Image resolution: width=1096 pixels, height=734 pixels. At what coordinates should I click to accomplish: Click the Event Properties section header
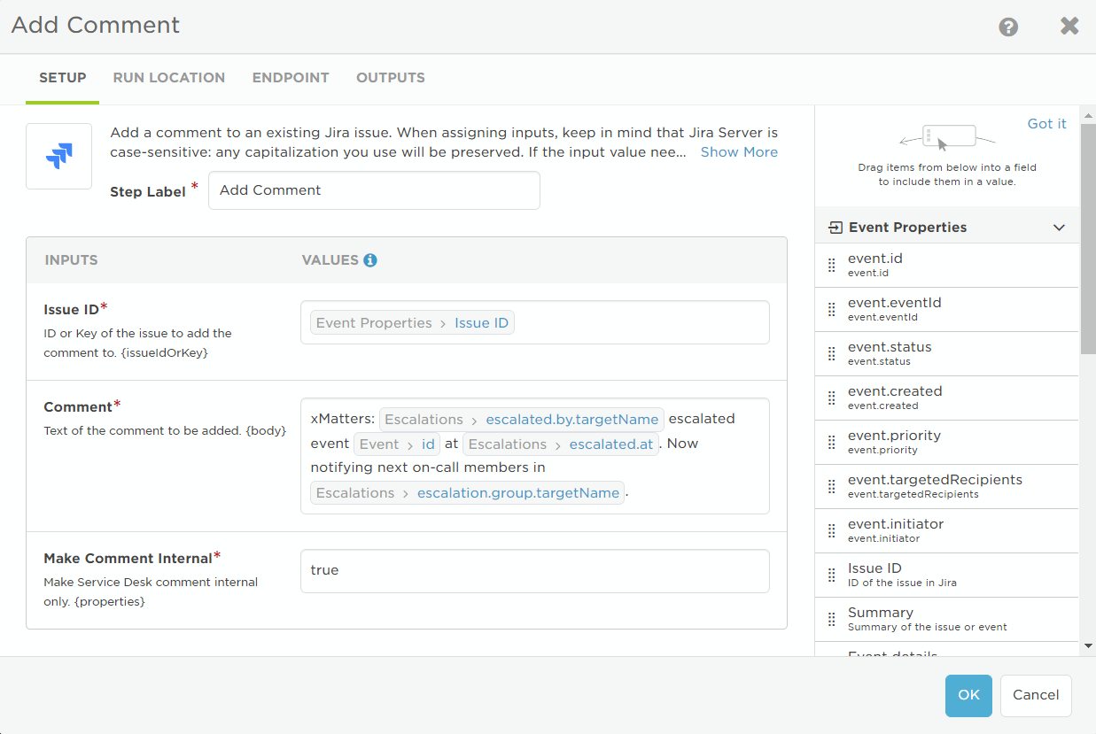(947, 228)
